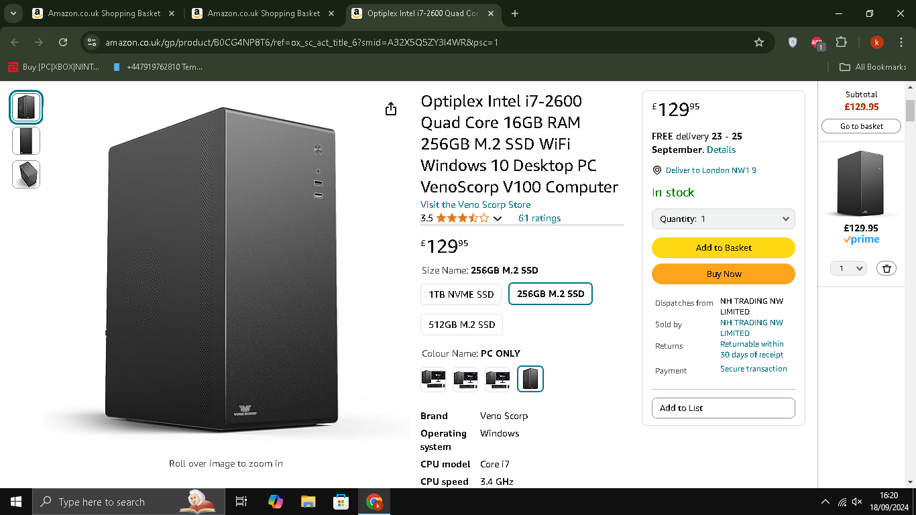The height and width of the screenshot is (515, 916).
Task: Select the third colour swatch bundle
Action: (498, 379)
